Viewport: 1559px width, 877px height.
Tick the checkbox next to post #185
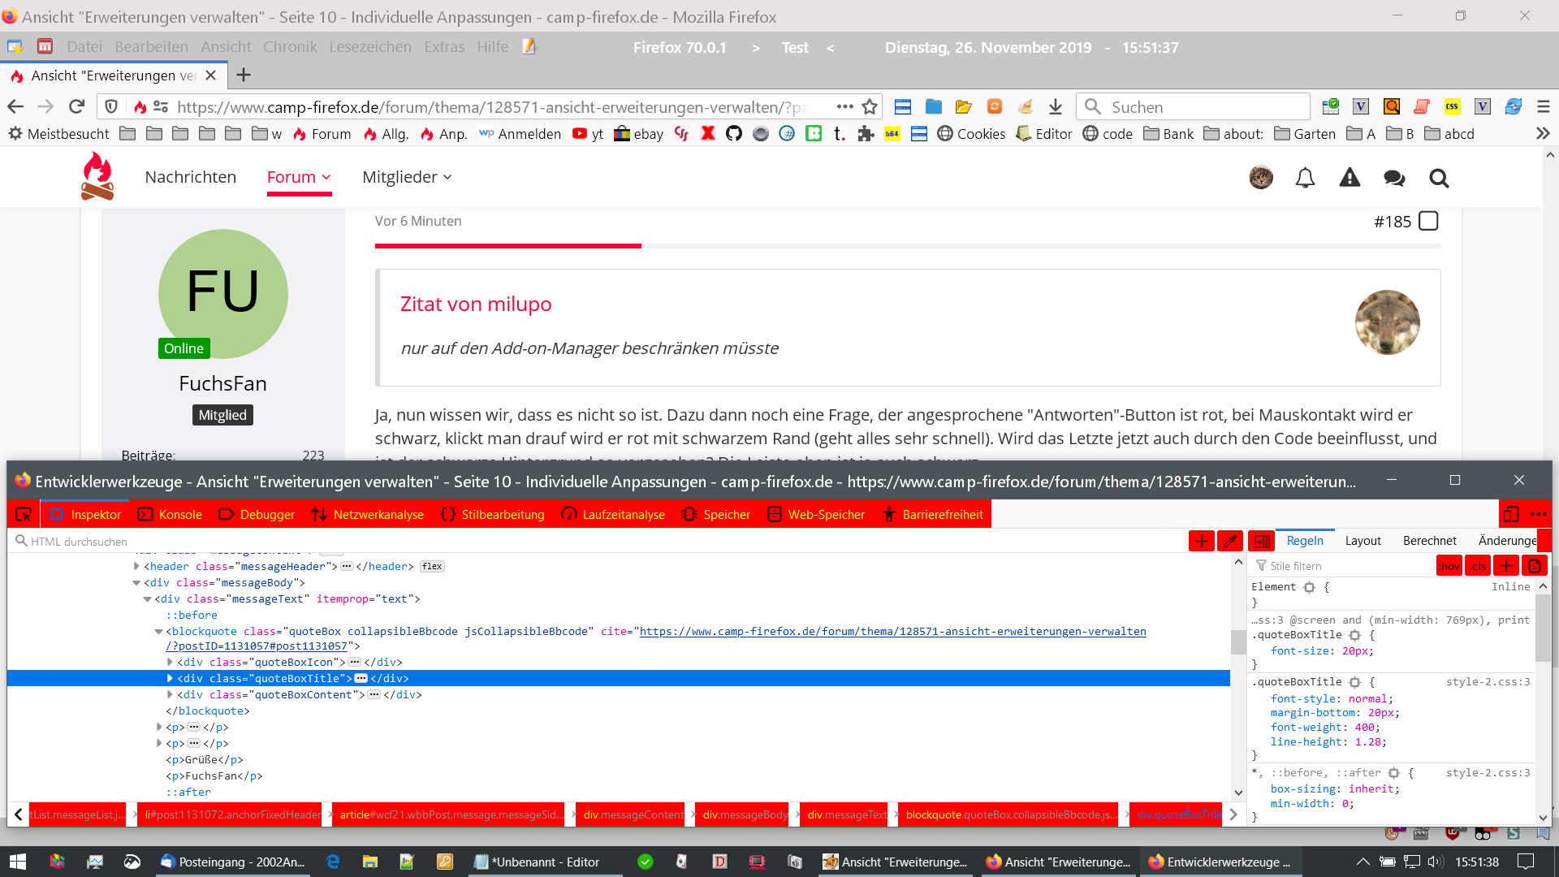coord(1428,221)
